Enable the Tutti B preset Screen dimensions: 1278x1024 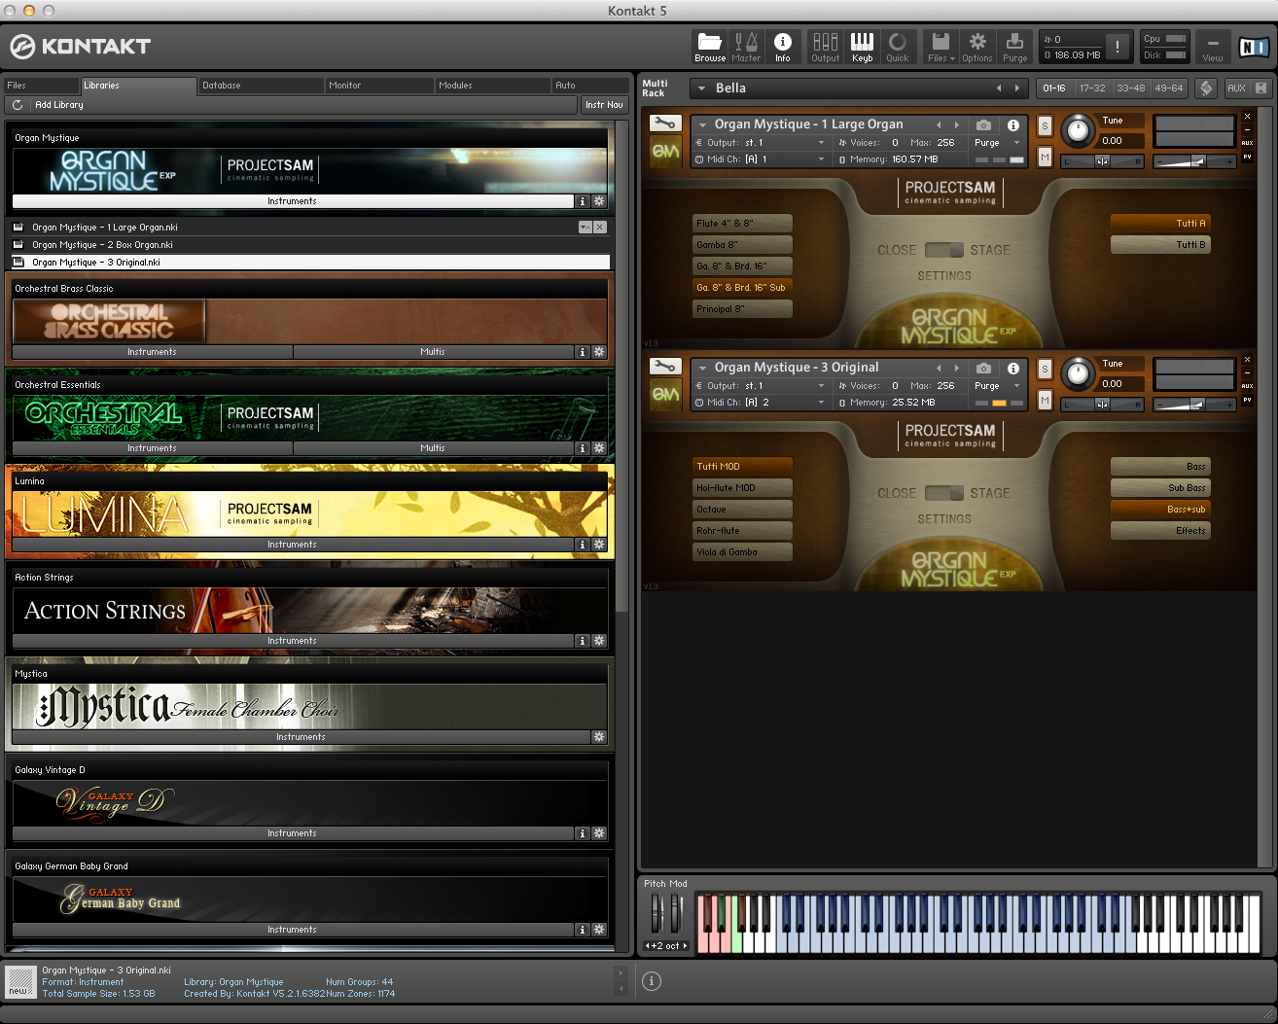[1160, 245]
